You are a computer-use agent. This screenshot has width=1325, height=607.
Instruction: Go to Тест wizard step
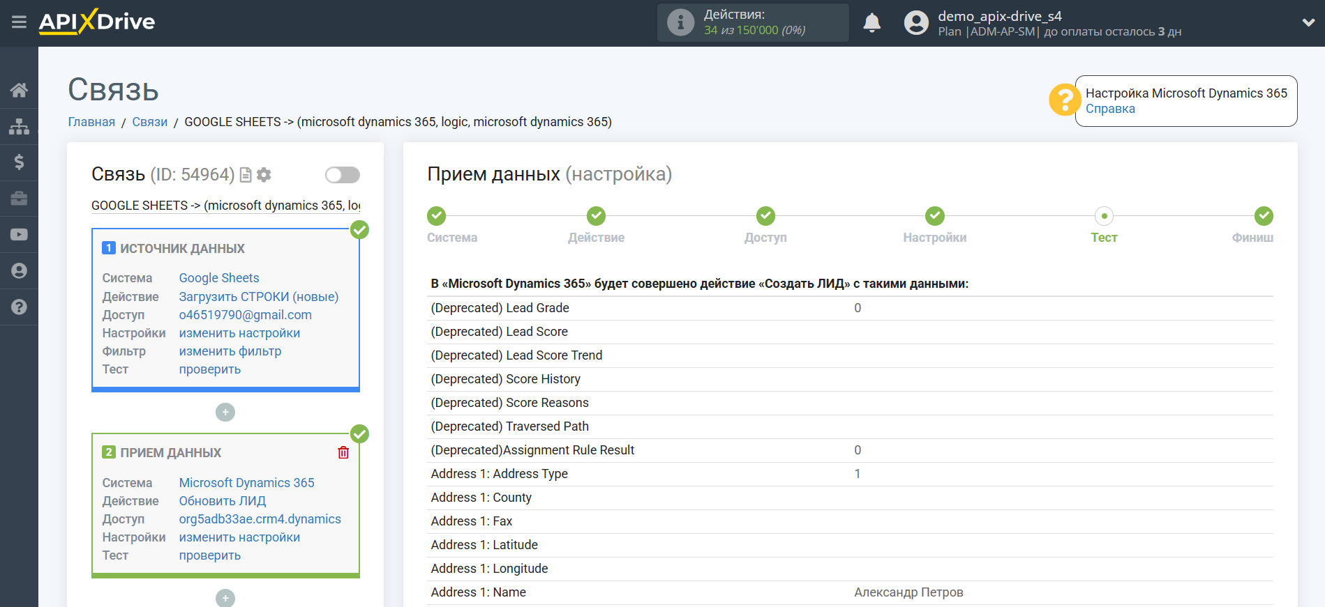pos(1104,216)
